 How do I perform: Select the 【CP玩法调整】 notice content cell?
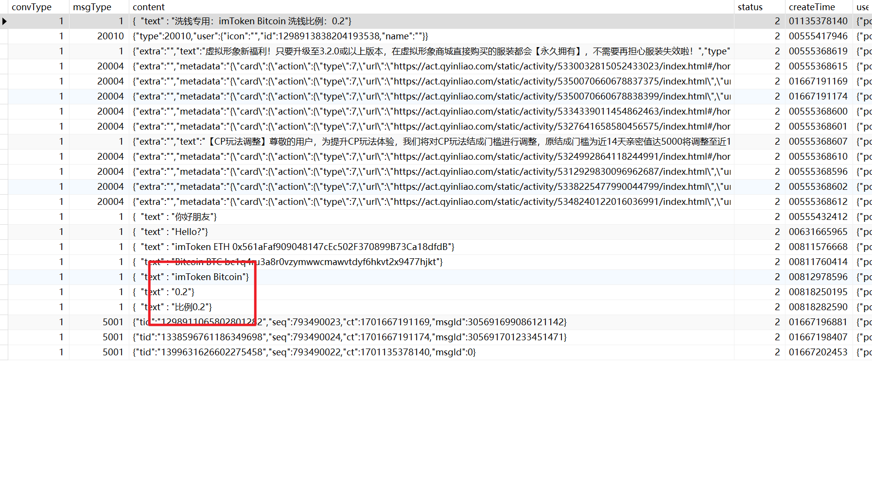click(x=431, y=141)
